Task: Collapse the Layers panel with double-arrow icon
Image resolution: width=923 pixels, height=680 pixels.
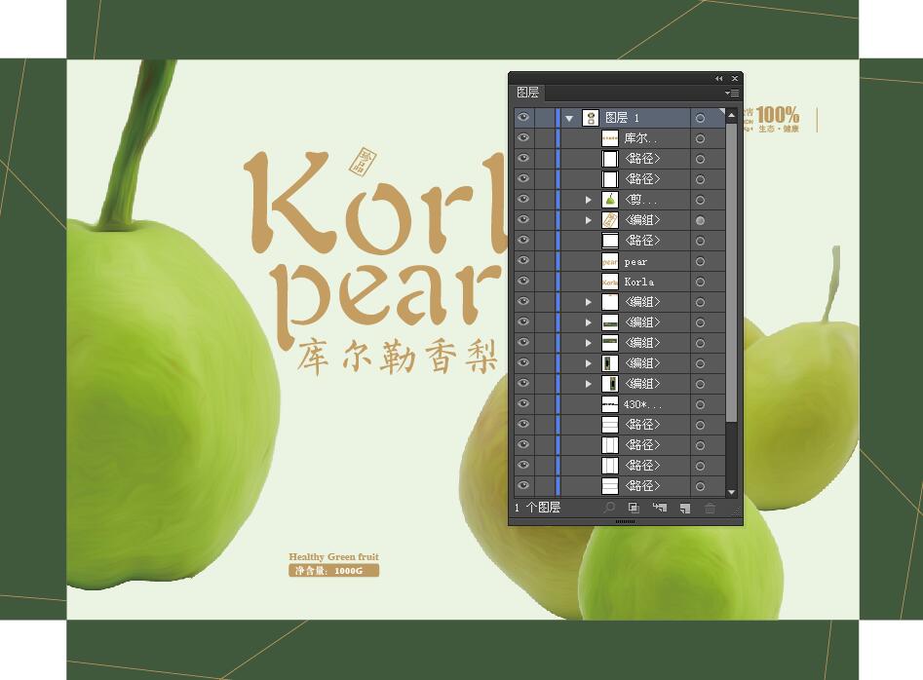Action: click(718, 78)
